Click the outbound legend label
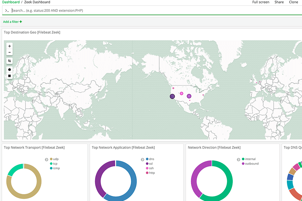Viewport: 302px width, 201px height. pos(252,164)
